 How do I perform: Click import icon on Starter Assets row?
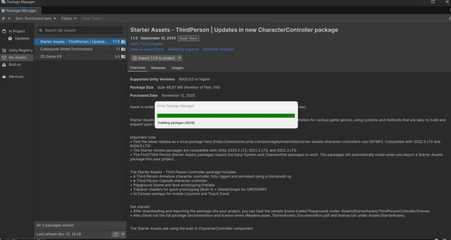click(123, 42)
